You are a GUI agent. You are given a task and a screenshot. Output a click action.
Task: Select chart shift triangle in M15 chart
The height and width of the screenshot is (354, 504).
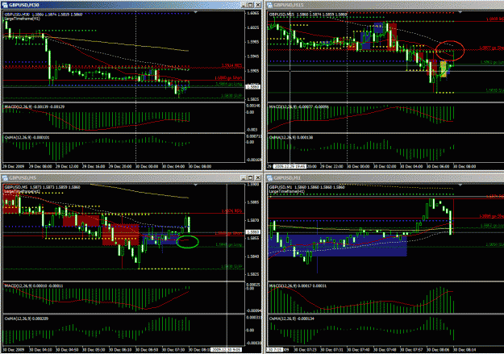coord(460,12)
